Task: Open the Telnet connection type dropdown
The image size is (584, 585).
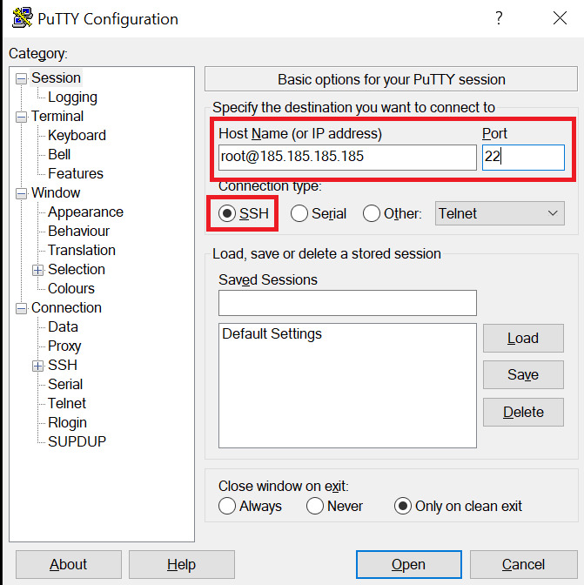Action: [500, 213]
